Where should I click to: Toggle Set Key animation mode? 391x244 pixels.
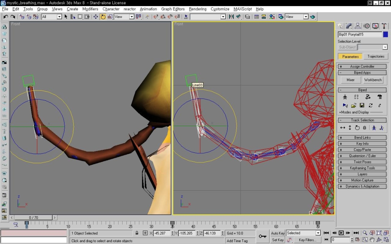278,240
